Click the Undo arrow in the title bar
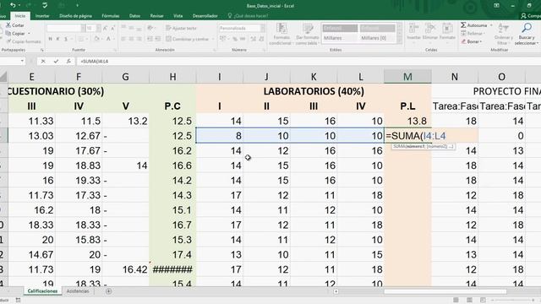This screenshot has width=541, height=304. pyautogui.click(x=13, y=5)
